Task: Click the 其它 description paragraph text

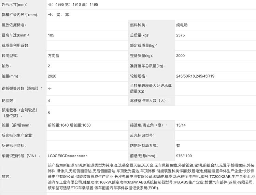Action: coord(150,177)
